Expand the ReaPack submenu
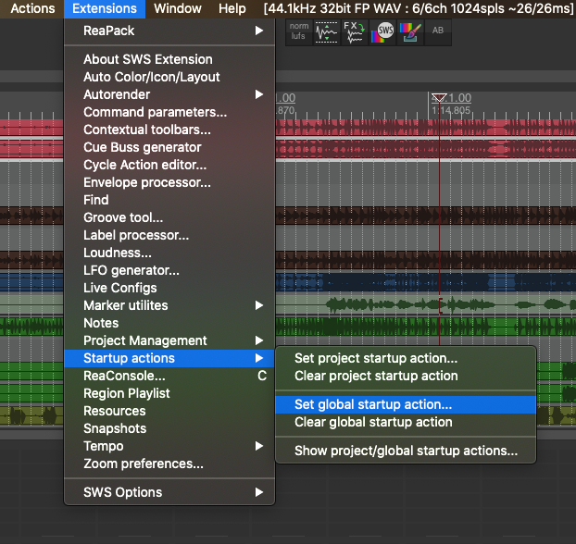The width and height of the screenshot is (576, 544). 169,31
